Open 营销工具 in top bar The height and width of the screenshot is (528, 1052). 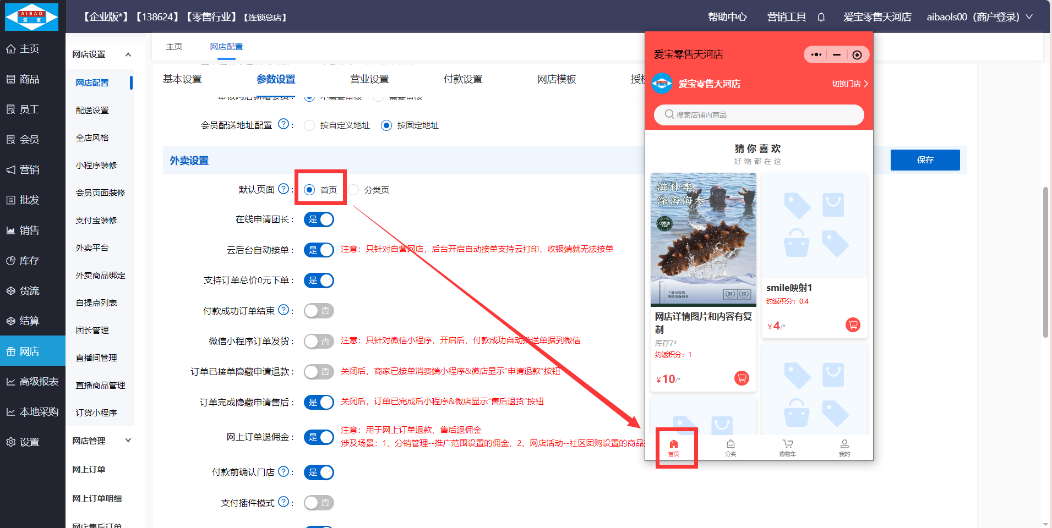pos(787,17)
